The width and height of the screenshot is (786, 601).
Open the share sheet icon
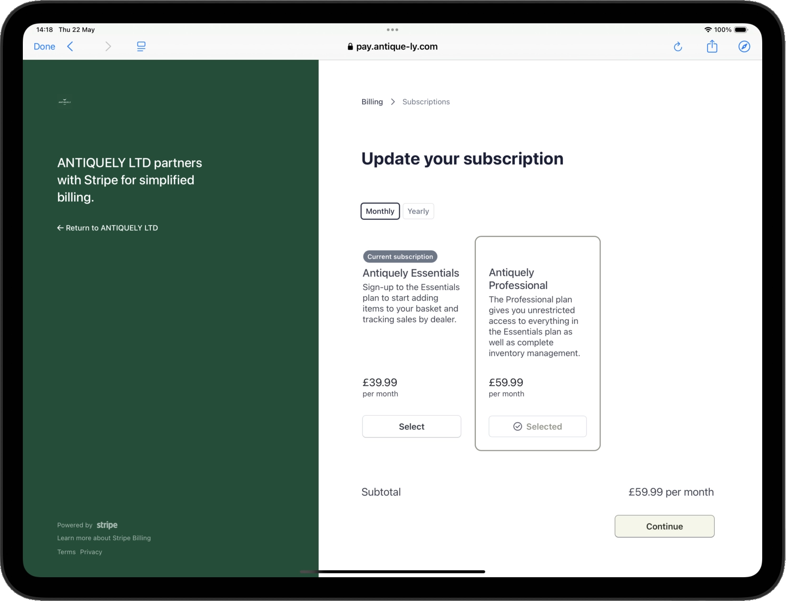click(x=712, y=46)
